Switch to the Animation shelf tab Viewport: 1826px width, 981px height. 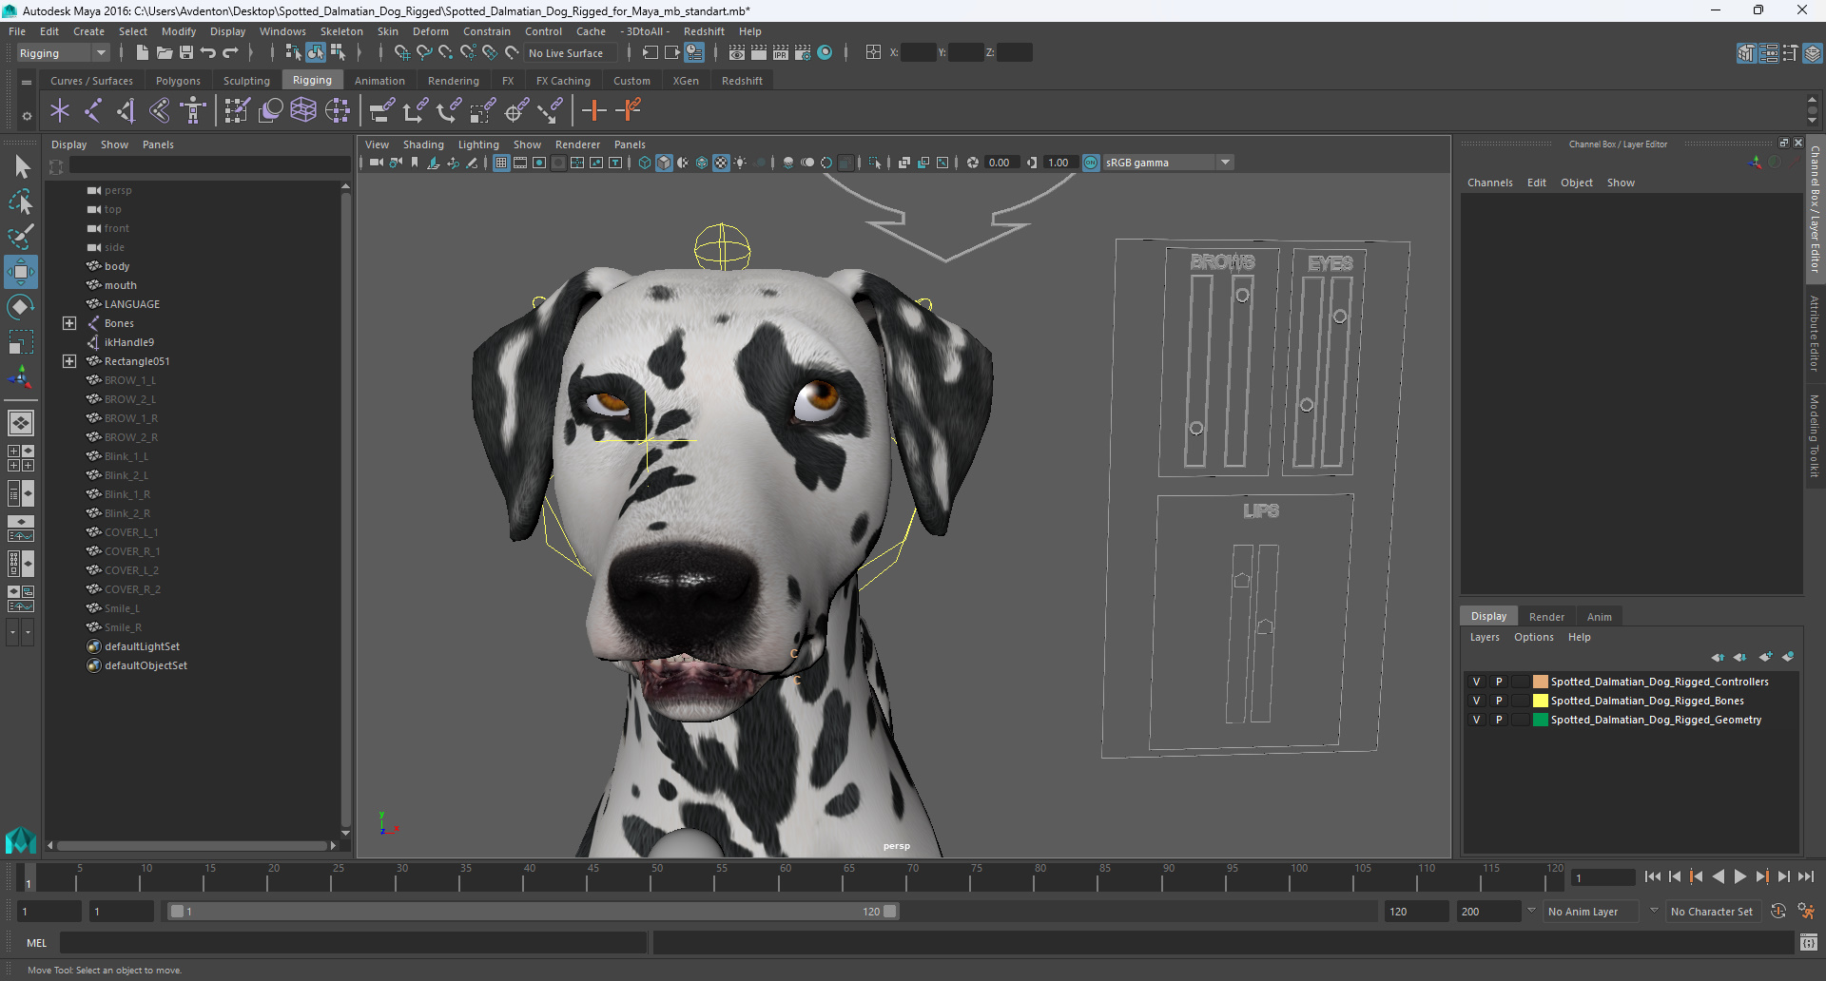point(379,81)
